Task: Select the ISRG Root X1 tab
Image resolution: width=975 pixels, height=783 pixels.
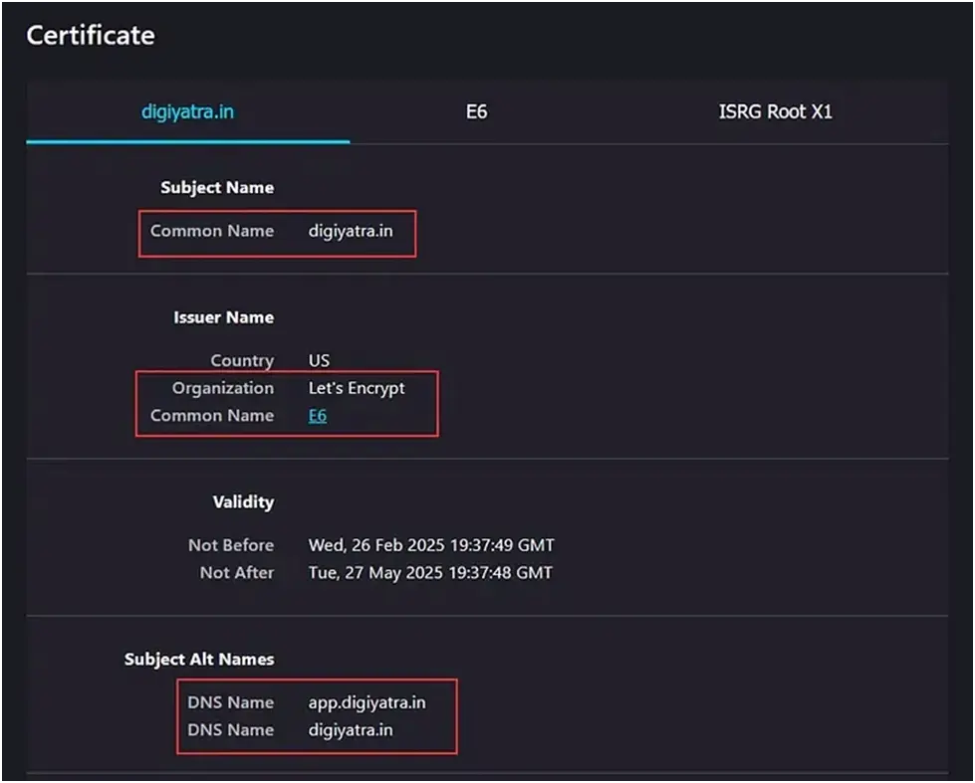Action: click(775, 111)
